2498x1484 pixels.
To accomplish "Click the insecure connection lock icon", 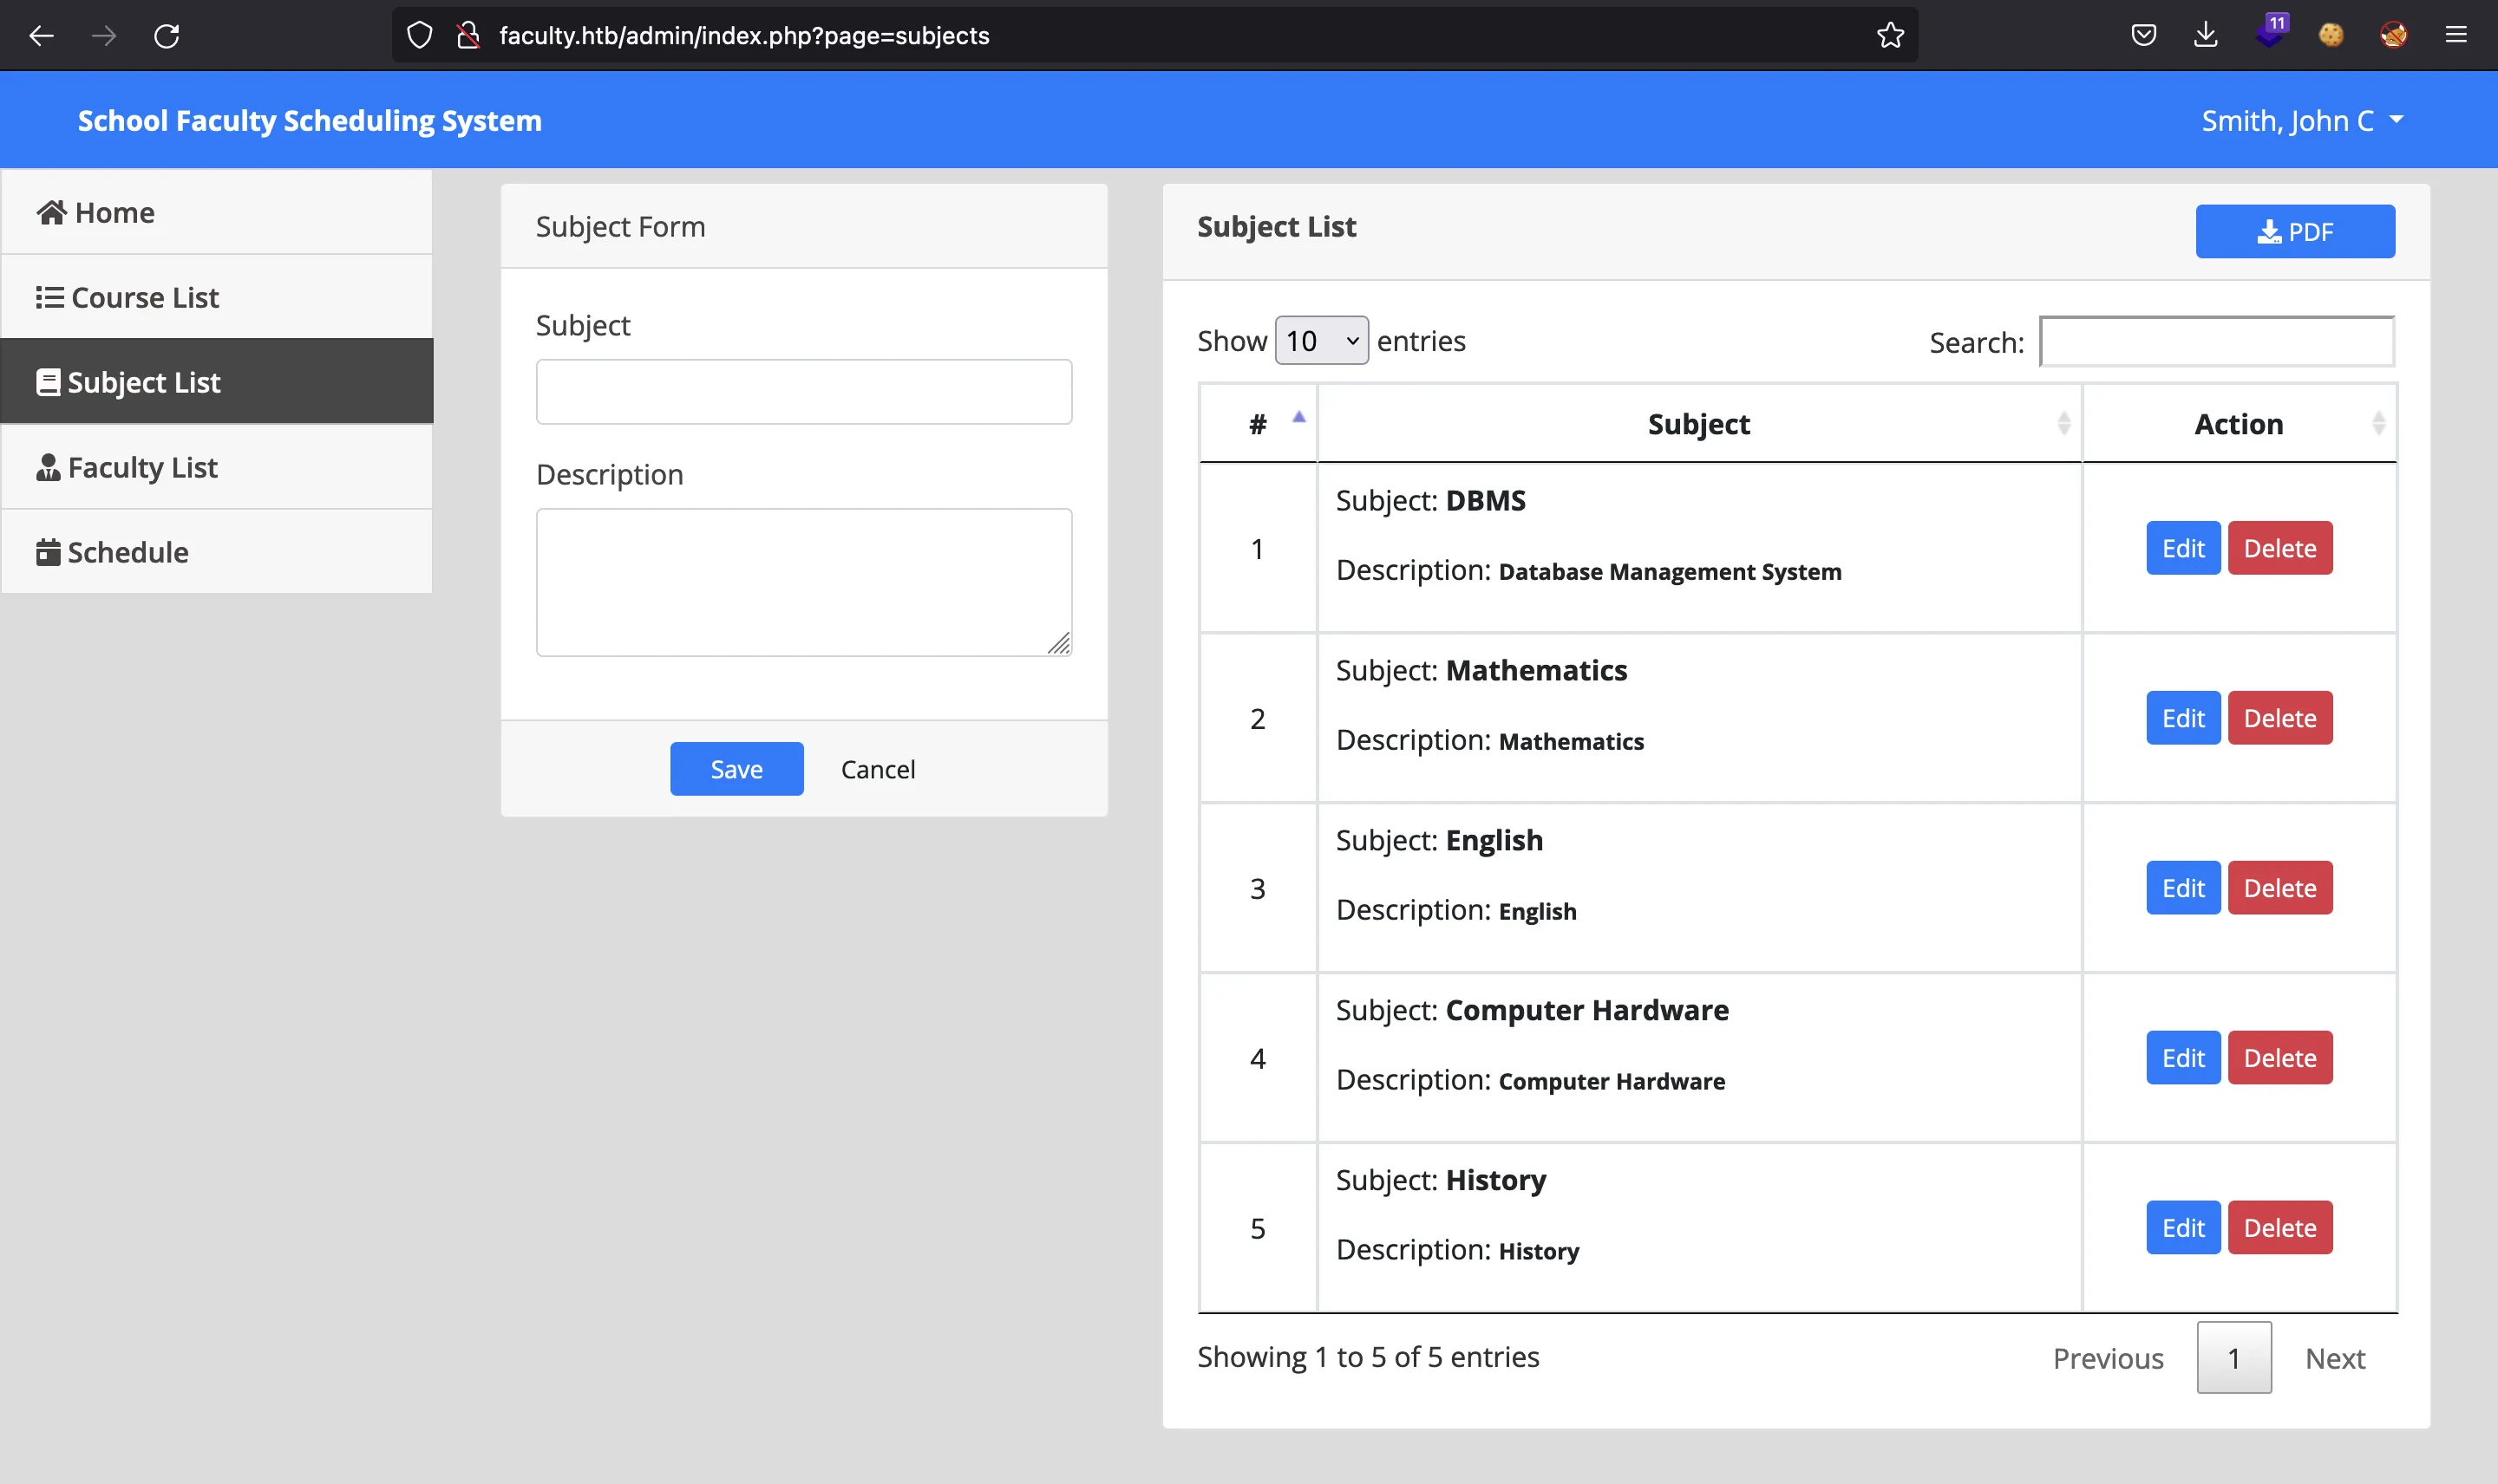I will click(x=468, y=36).
